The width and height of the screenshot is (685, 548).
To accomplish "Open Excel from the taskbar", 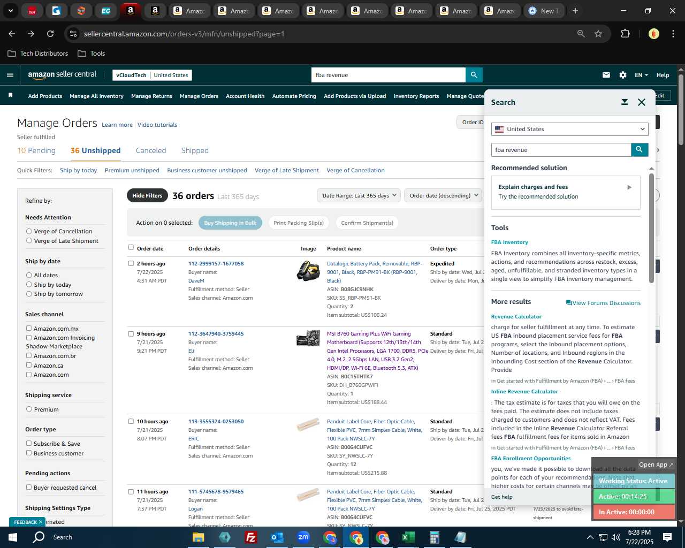I will coord(408,537).
